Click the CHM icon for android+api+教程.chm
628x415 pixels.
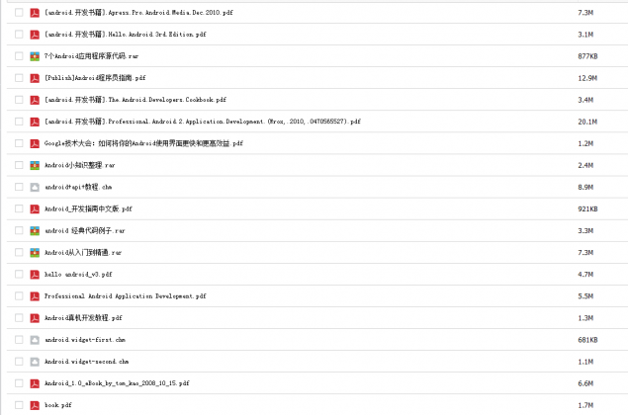tap(35, 188)
